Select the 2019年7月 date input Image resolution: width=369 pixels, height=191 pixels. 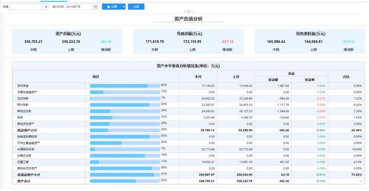(79, 7)
